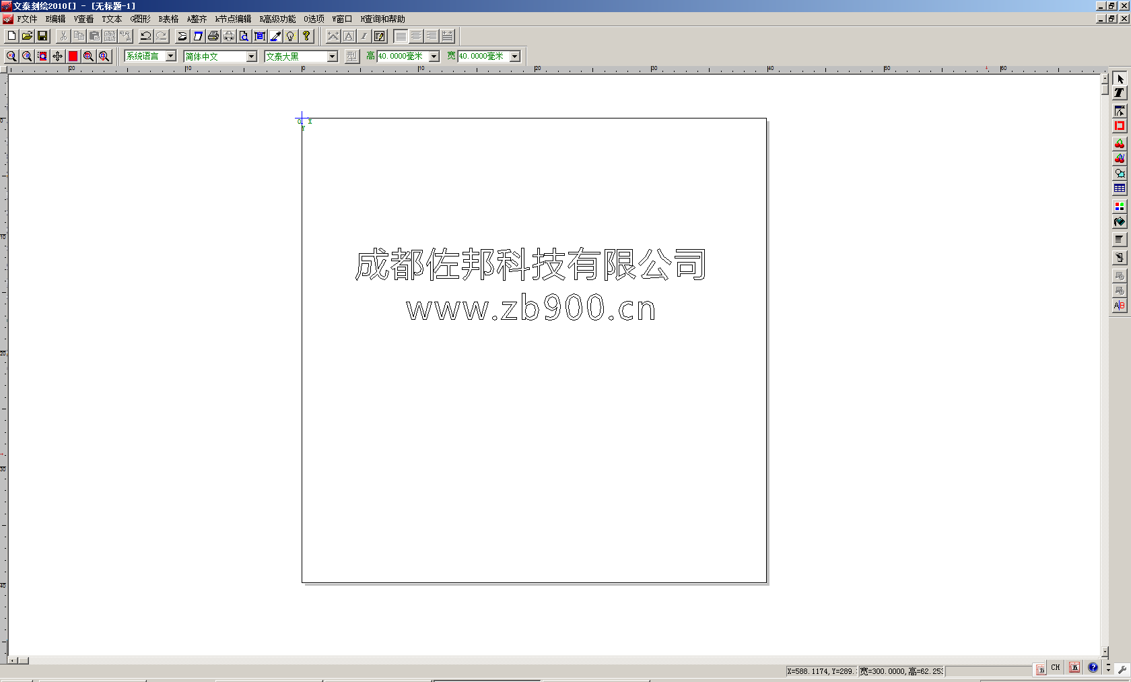
Task: Open the print preview tool
Action: [x=244, y=36]
